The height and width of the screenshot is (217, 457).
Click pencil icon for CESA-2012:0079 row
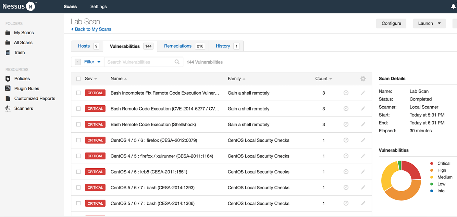(x=363, y=140)
